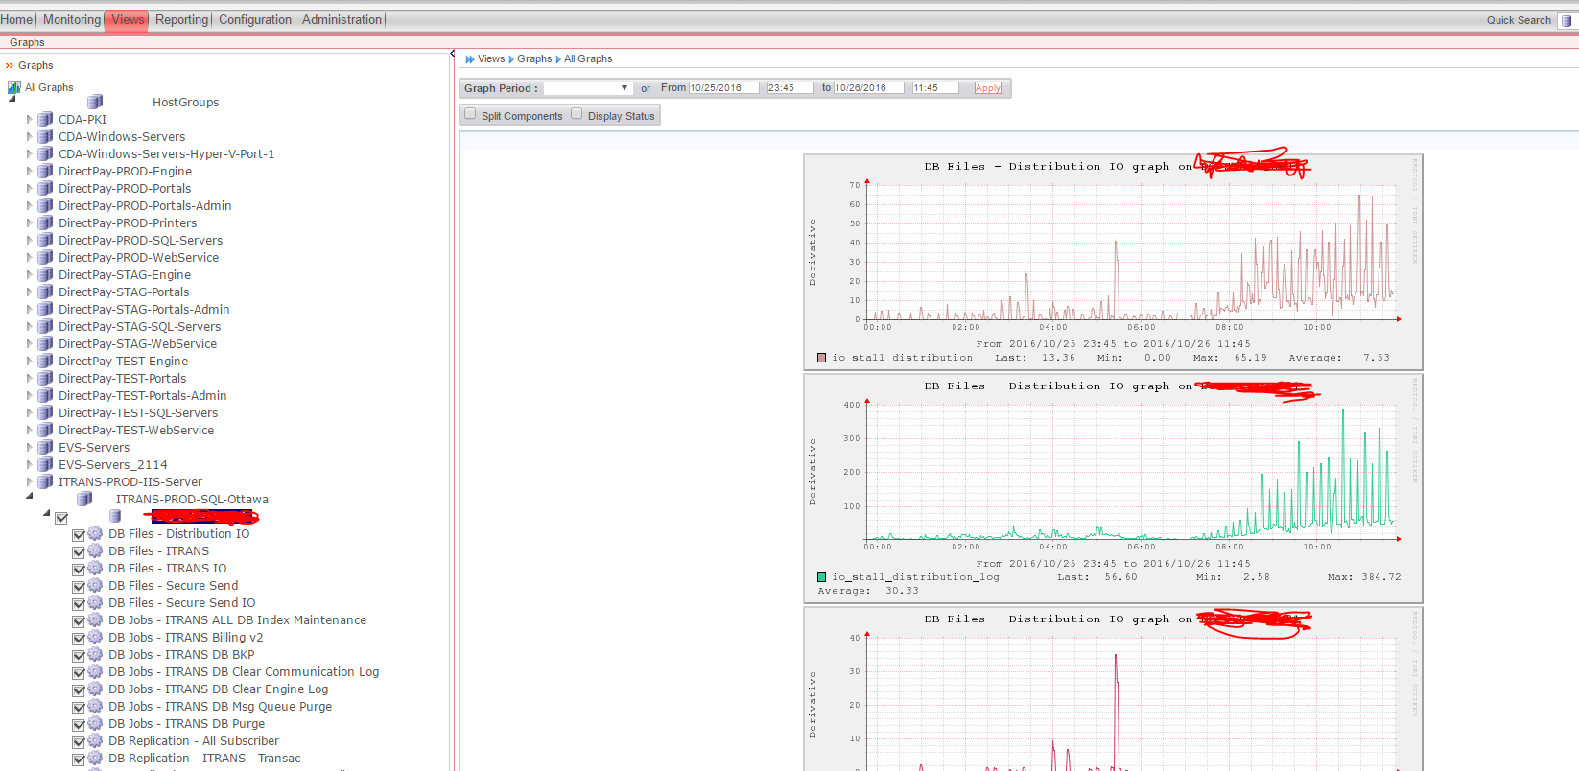Uncheck DB Files - ITRANS checkbox
The height and width of the screenshot is (771, 1579).
click(x=79, y=552)
